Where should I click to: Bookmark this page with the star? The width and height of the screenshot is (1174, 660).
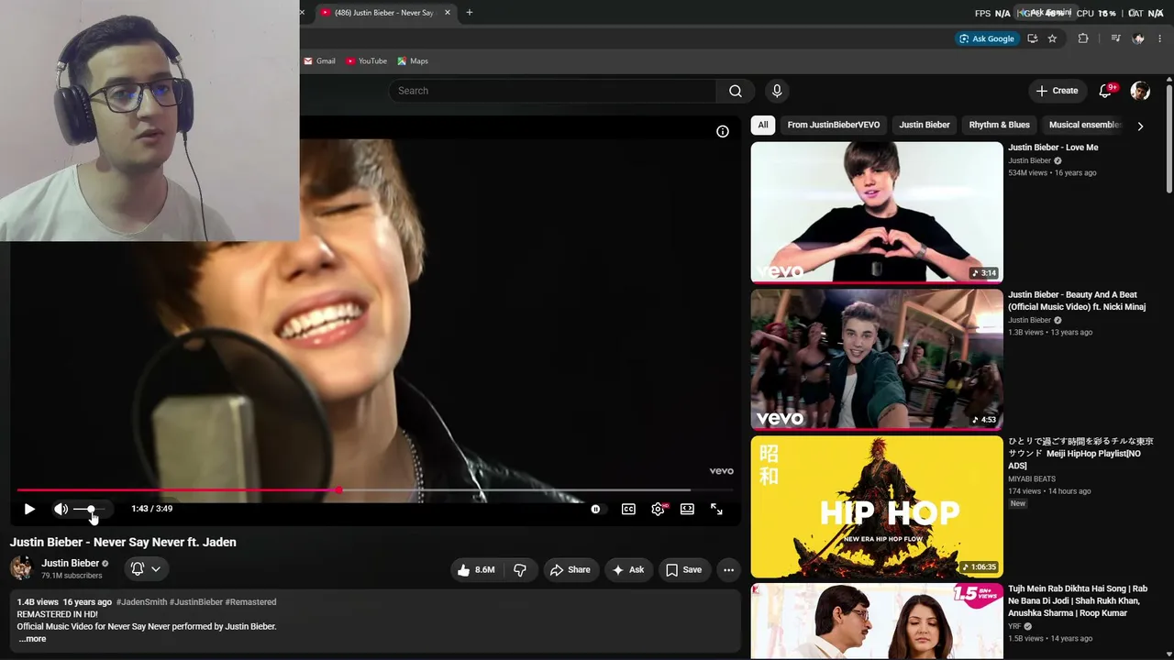click(x=1052, y=38)
